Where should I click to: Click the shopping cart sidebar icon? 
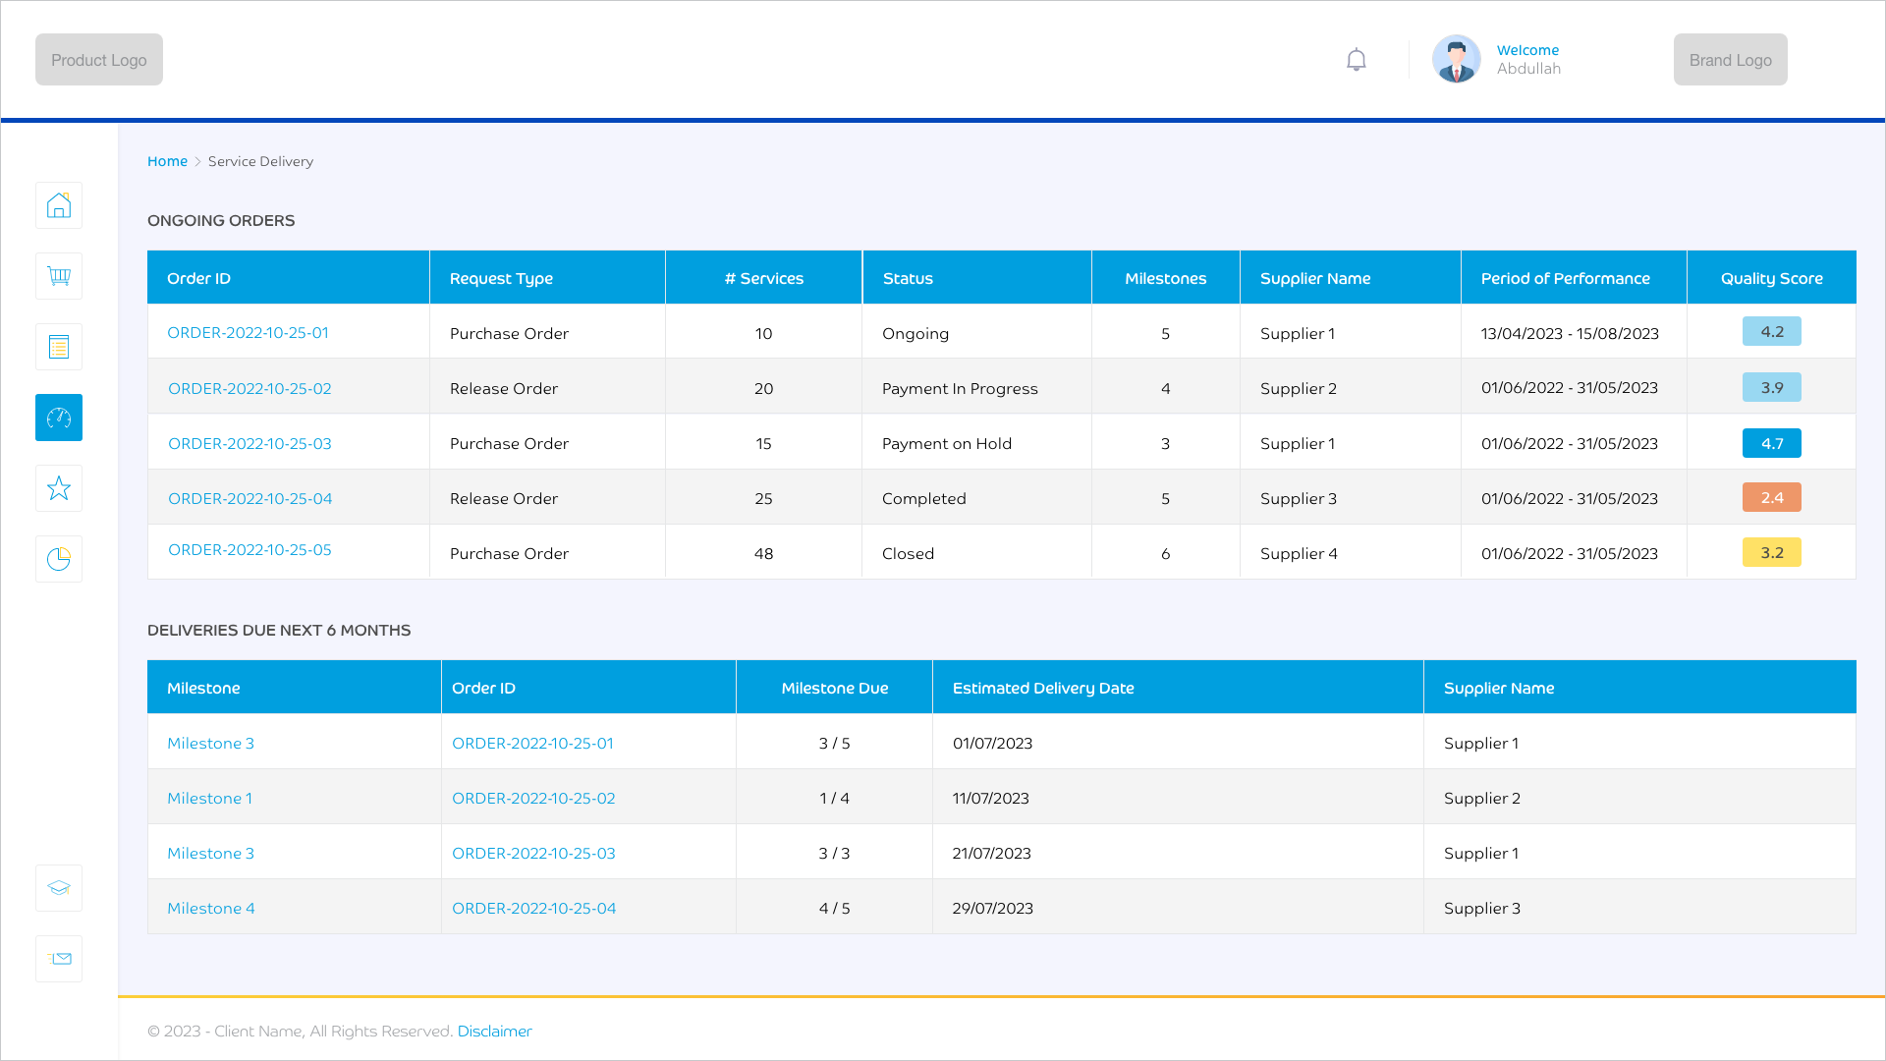pyautogui.click(x=59, y=276)
